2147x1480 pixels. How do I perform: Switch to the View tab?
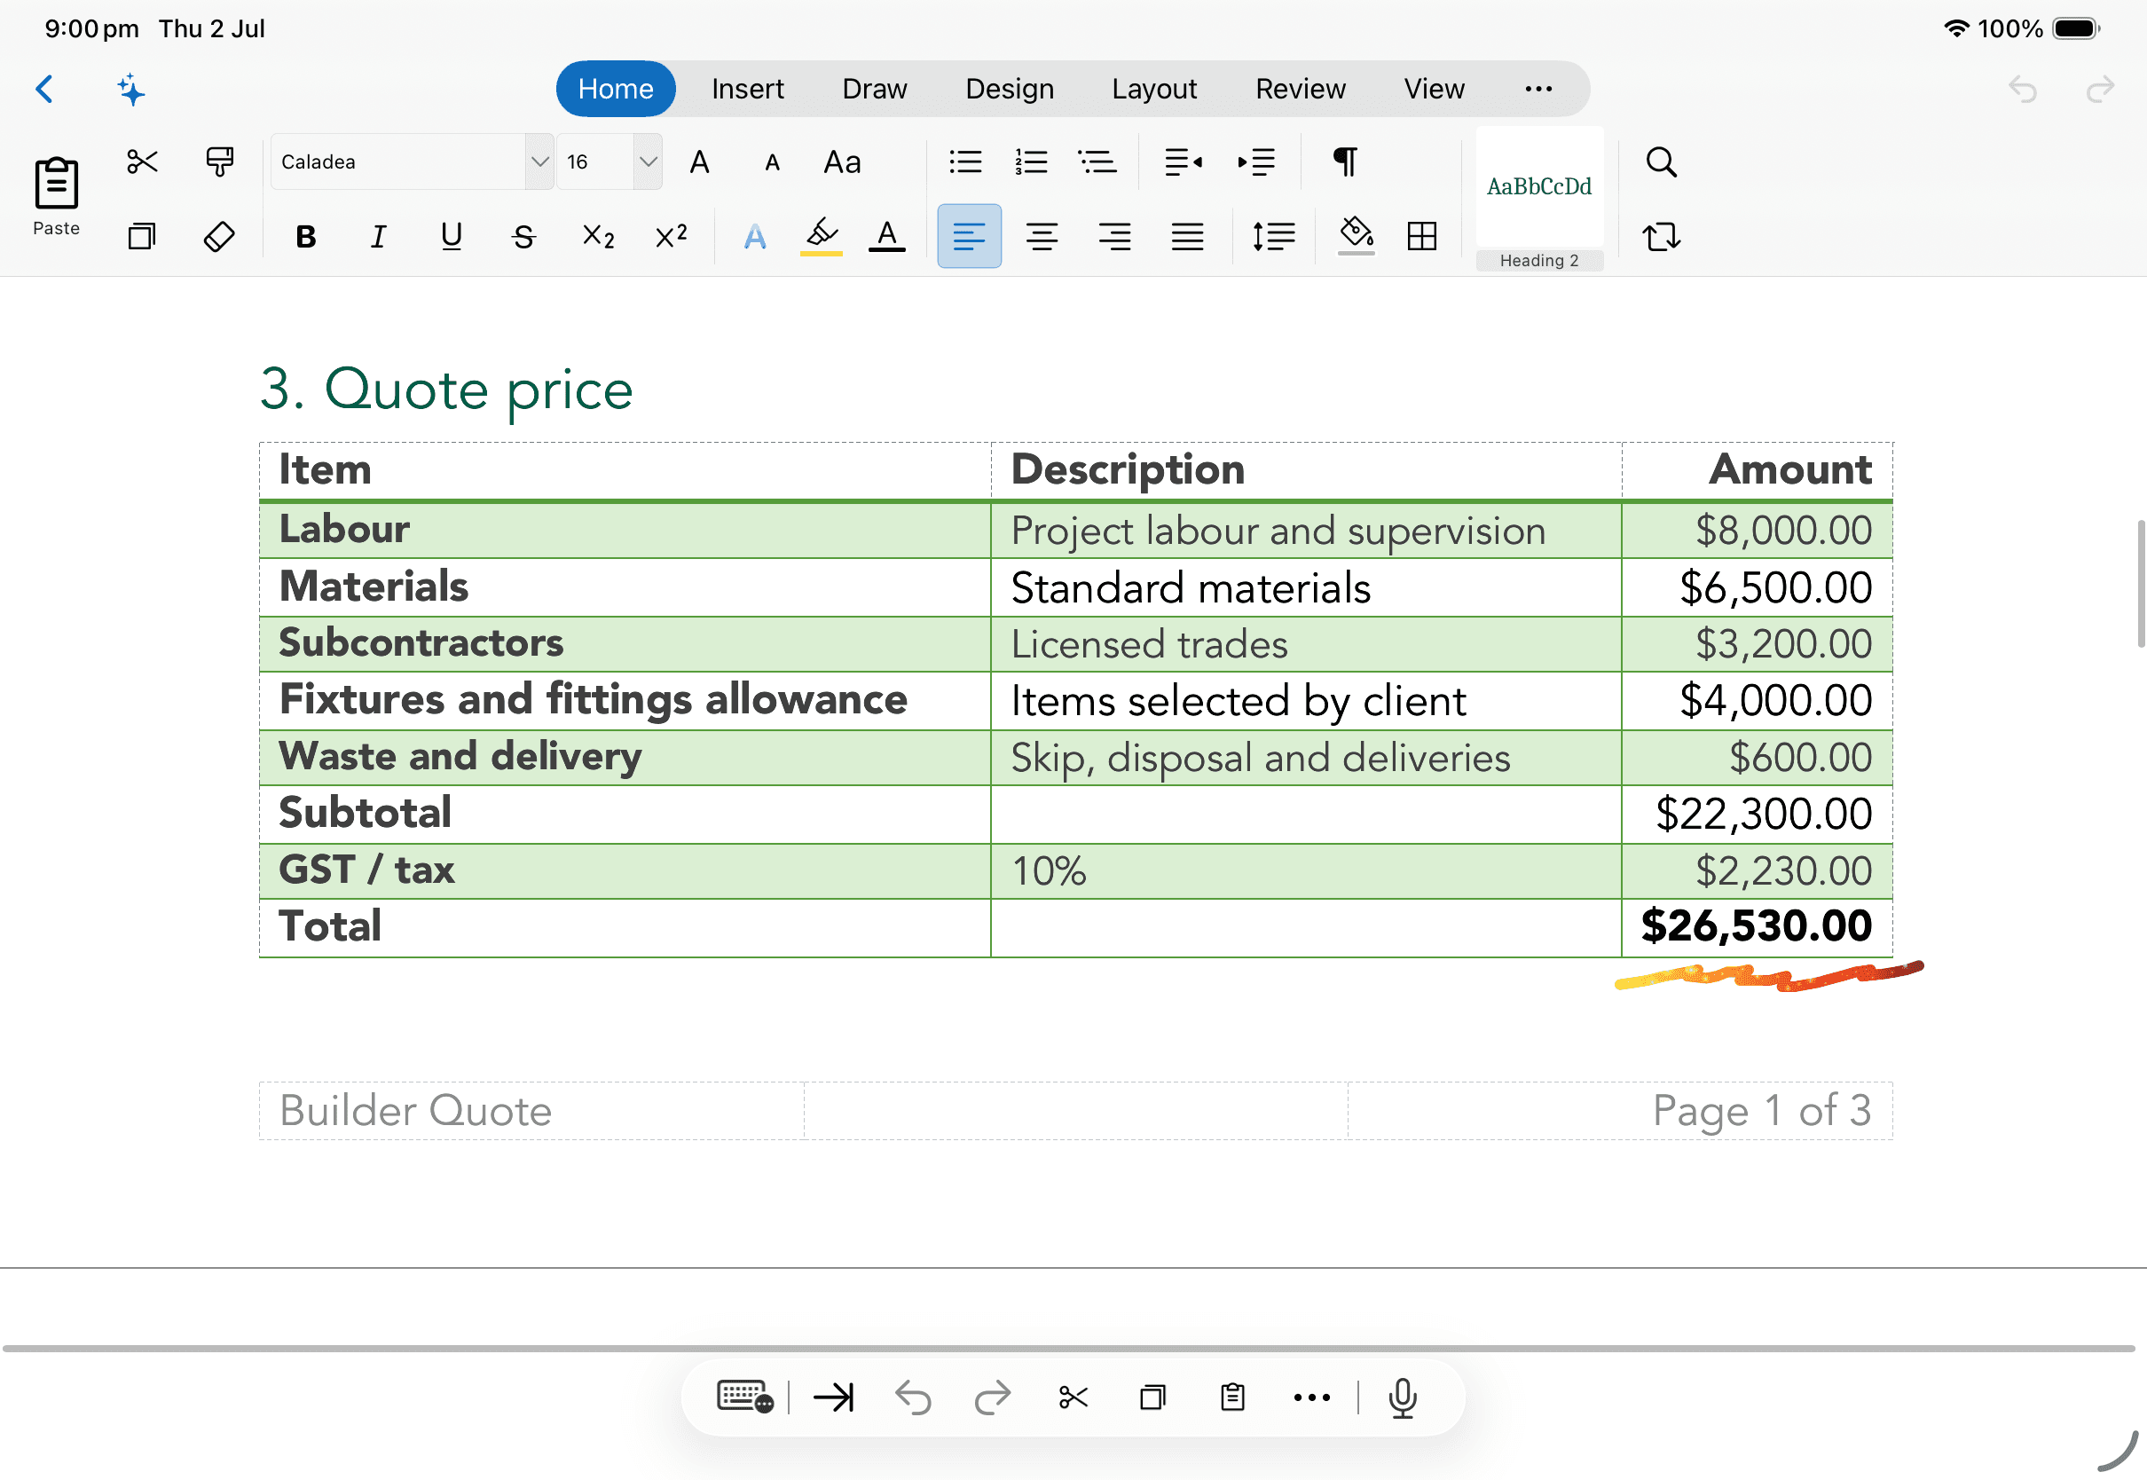pyautogui.click(x=1433, y=89)
